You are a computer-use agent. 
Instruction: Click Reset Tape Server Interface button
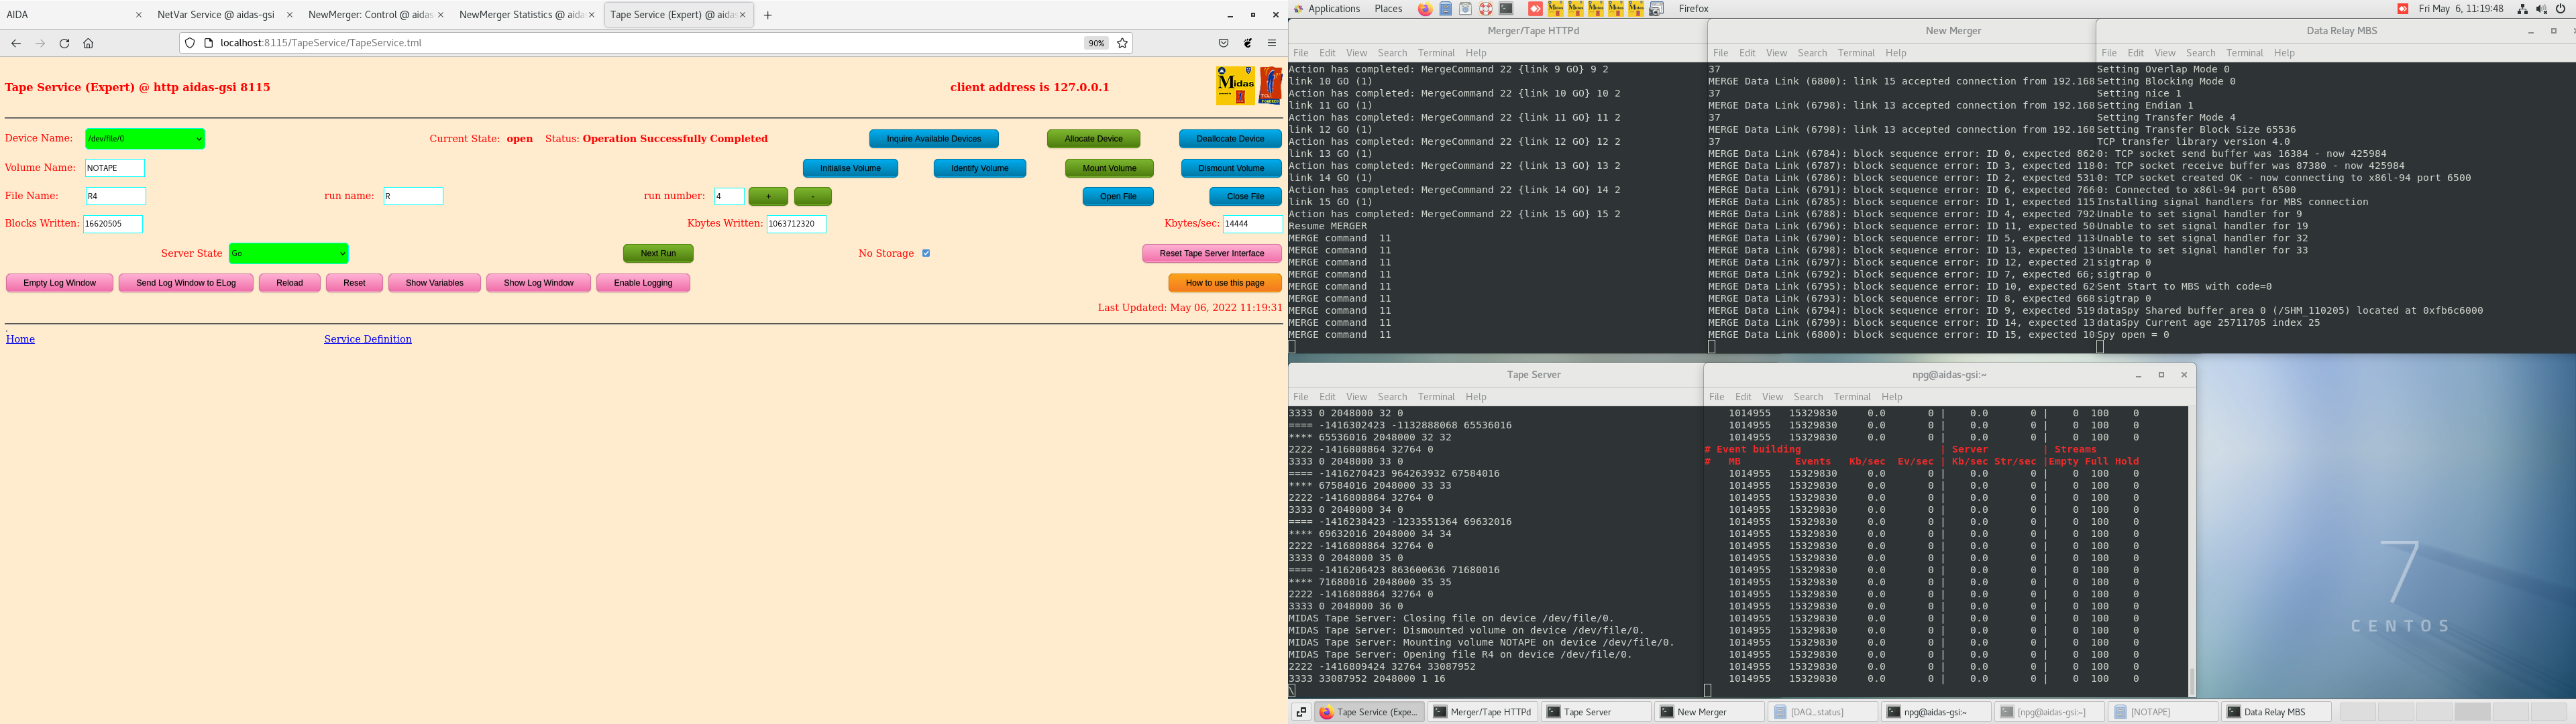point(1212,253)
